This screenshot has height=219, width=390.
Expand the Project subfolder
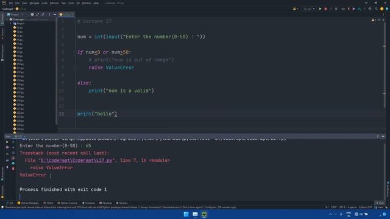(11, 23)
